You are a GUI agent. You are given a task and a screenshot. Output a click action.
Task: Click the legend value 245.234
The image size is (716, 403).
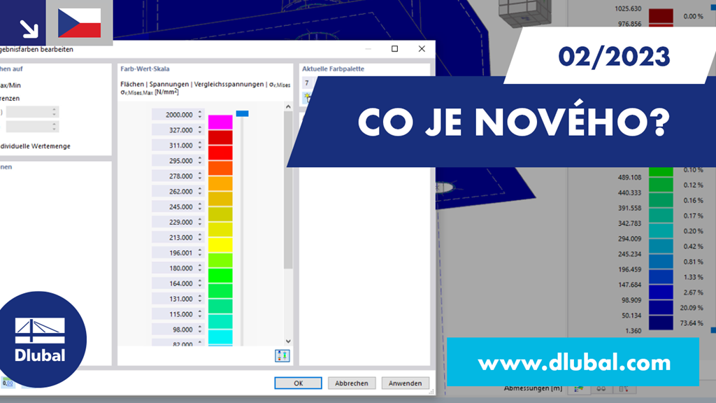point(630,254)
